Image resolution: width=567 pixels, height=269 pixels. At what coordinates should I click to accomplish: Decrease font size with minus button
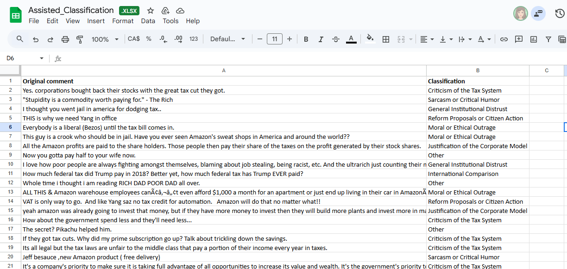point(260,39)
